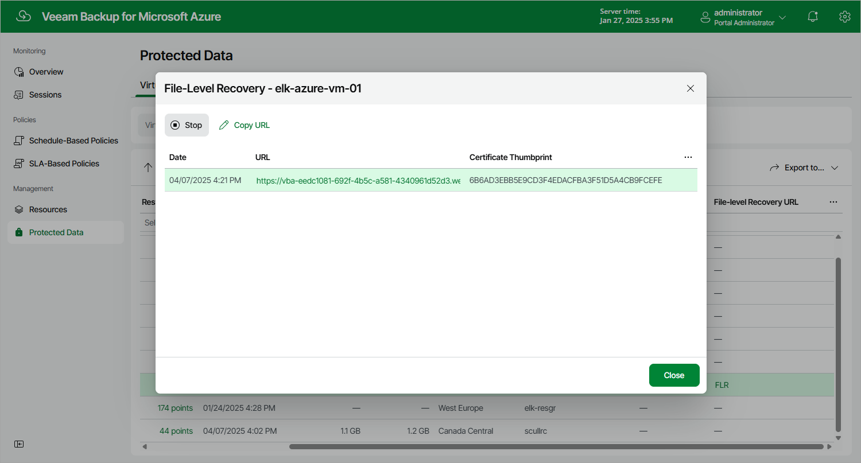Expand the administrator account dropdown chevron

coord(782,17)
